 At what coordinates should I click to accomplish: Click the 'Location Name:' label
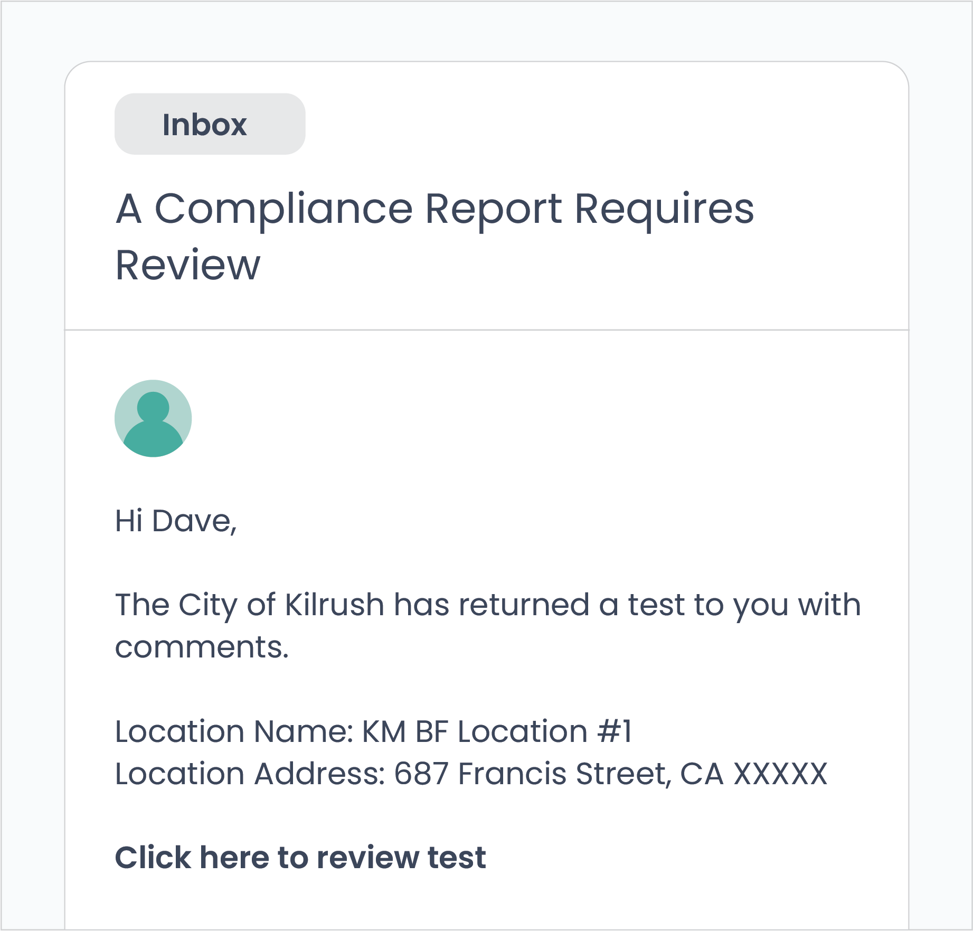coord(234,731)
